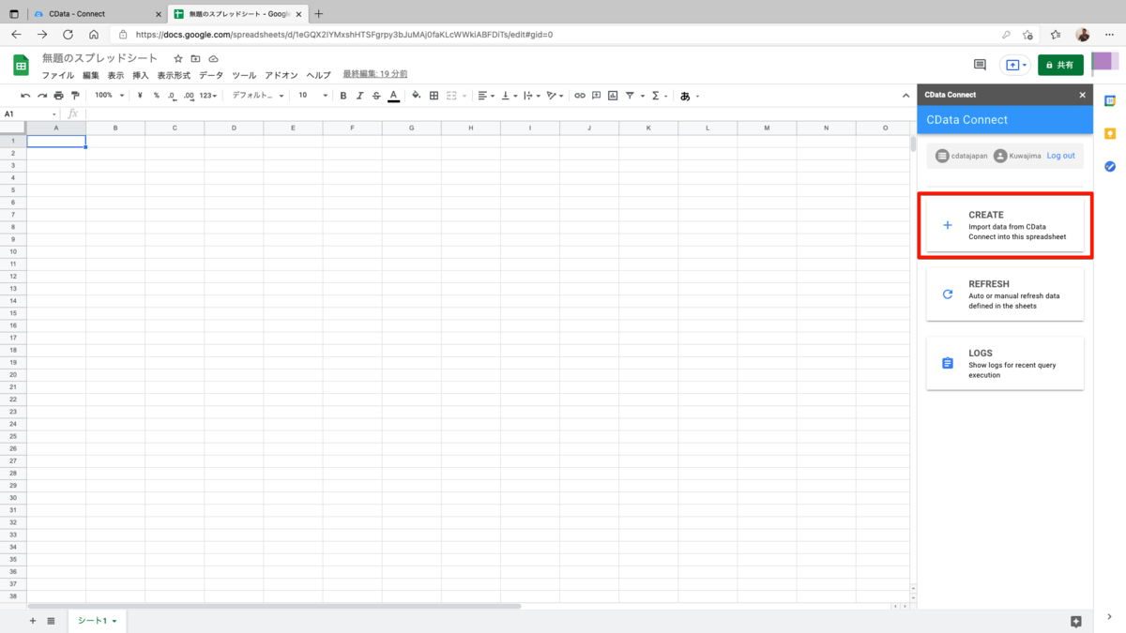Image resolution: width=1126 pixels, height=633 pixels.
Task: Check cloud document status icon
Action: coord(213,59)
